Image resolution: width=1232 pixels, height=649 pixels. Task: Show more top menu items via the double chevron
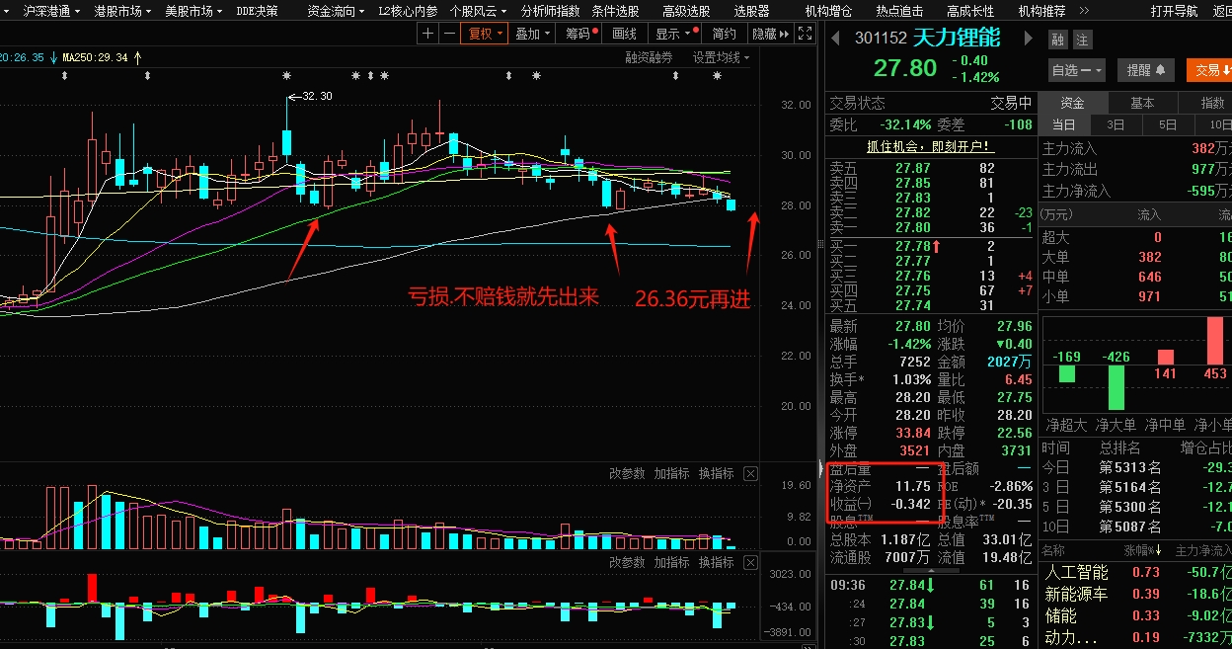click(x=1085, y=11)
